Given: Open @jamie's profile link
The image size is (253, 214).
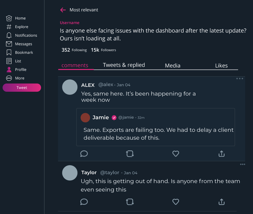Looking at the screenshot, I should pos(126,117).
